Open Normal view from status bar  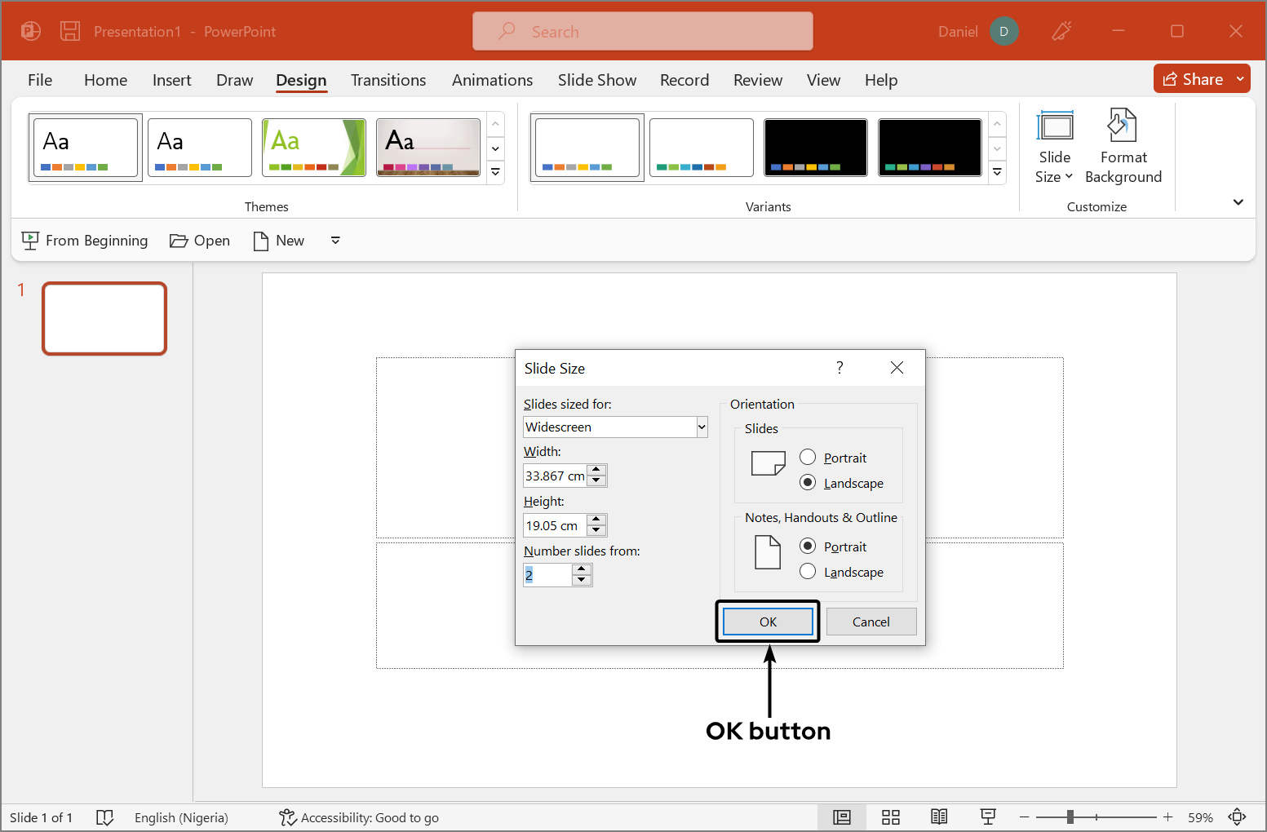[x=841, y=817]
